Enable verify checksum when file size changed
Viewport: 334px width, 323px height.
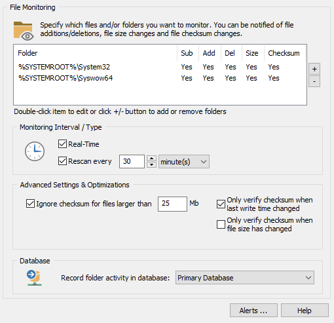coord(221,224)
